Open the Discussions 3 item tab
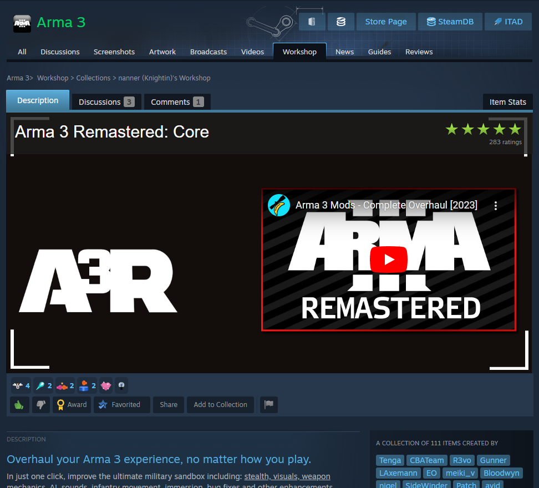The image size is (539, 488). (106, 102)
